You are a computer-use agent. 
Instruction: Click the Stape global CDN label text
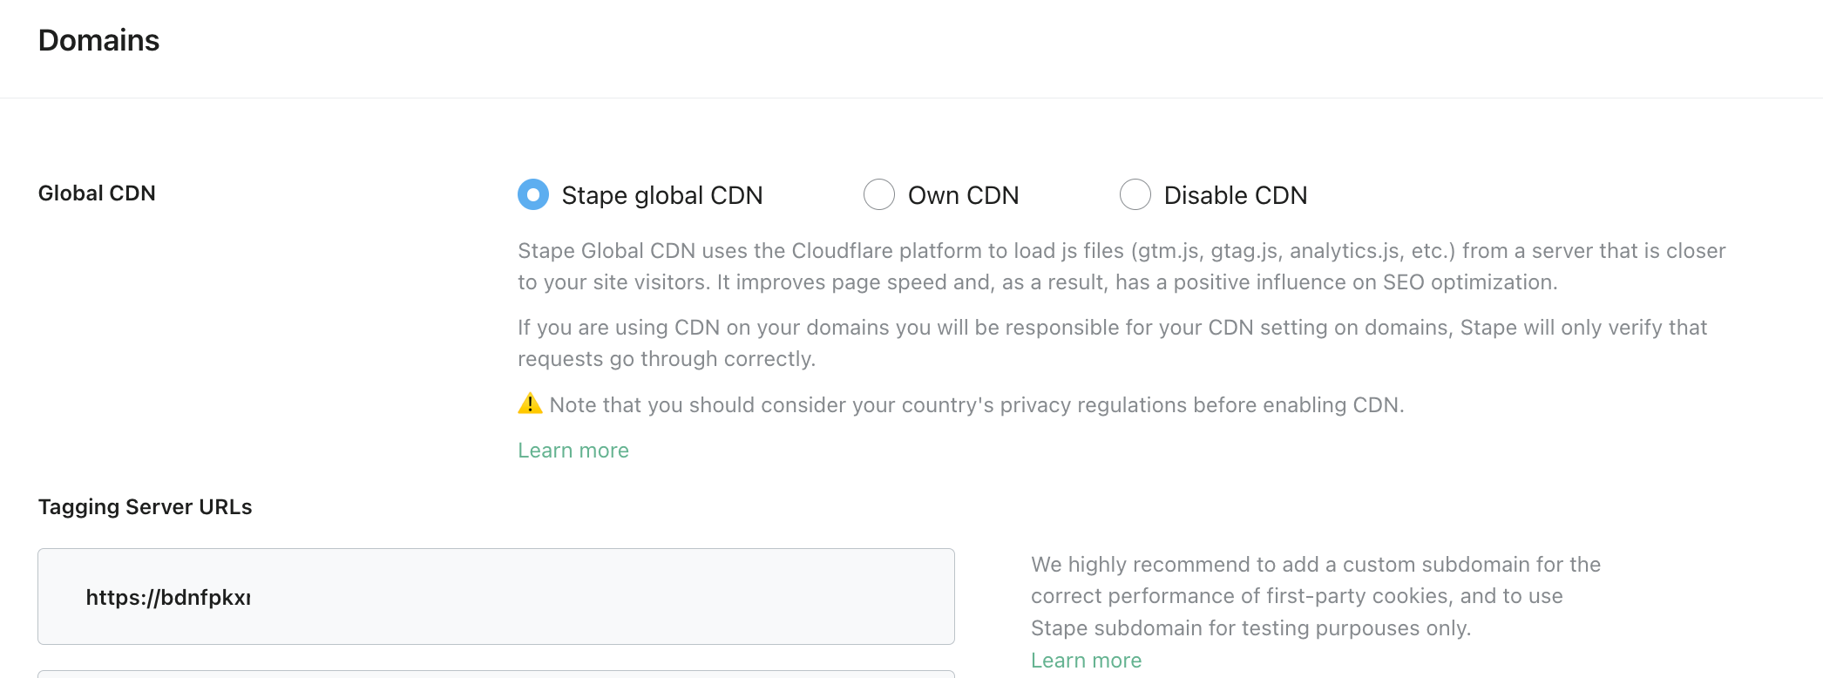pos(661,195)
